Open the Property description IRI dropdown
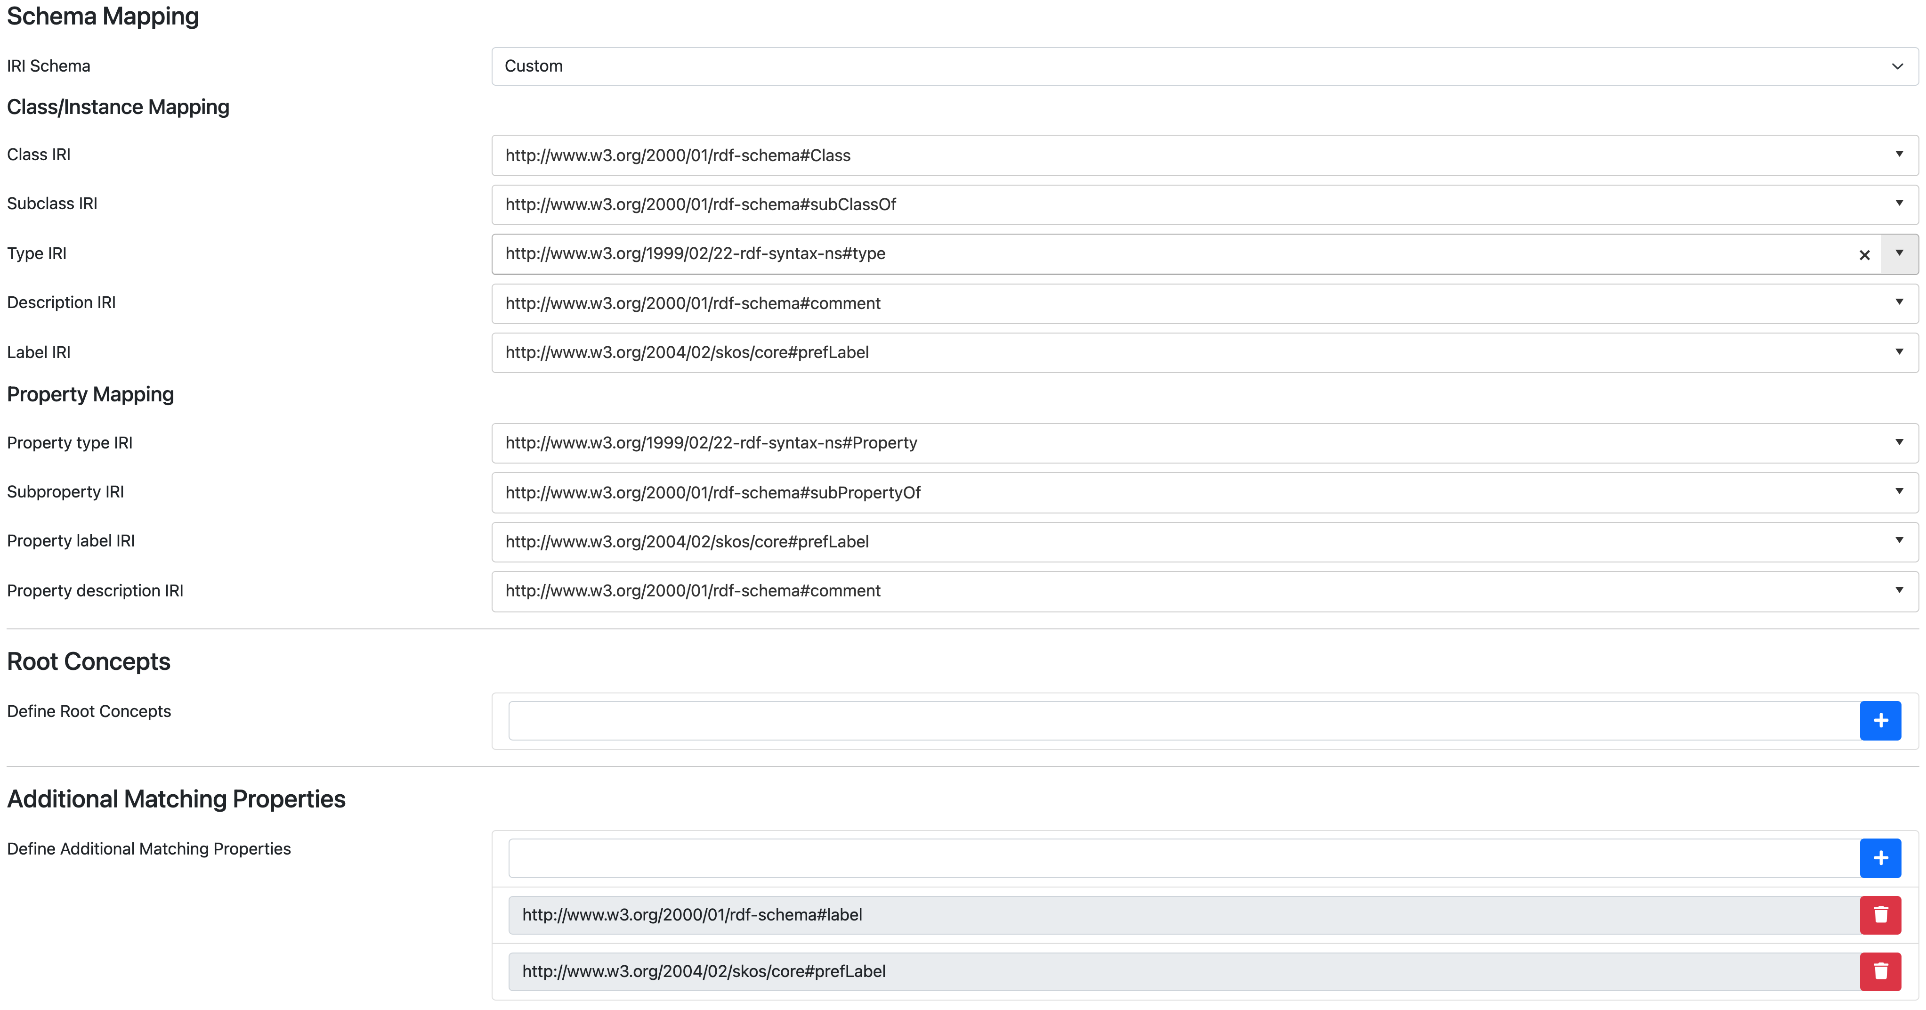 point(1900,590)
